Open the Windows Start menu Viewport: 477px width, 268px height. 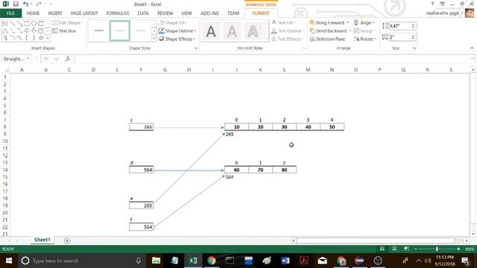click(9, 261)
